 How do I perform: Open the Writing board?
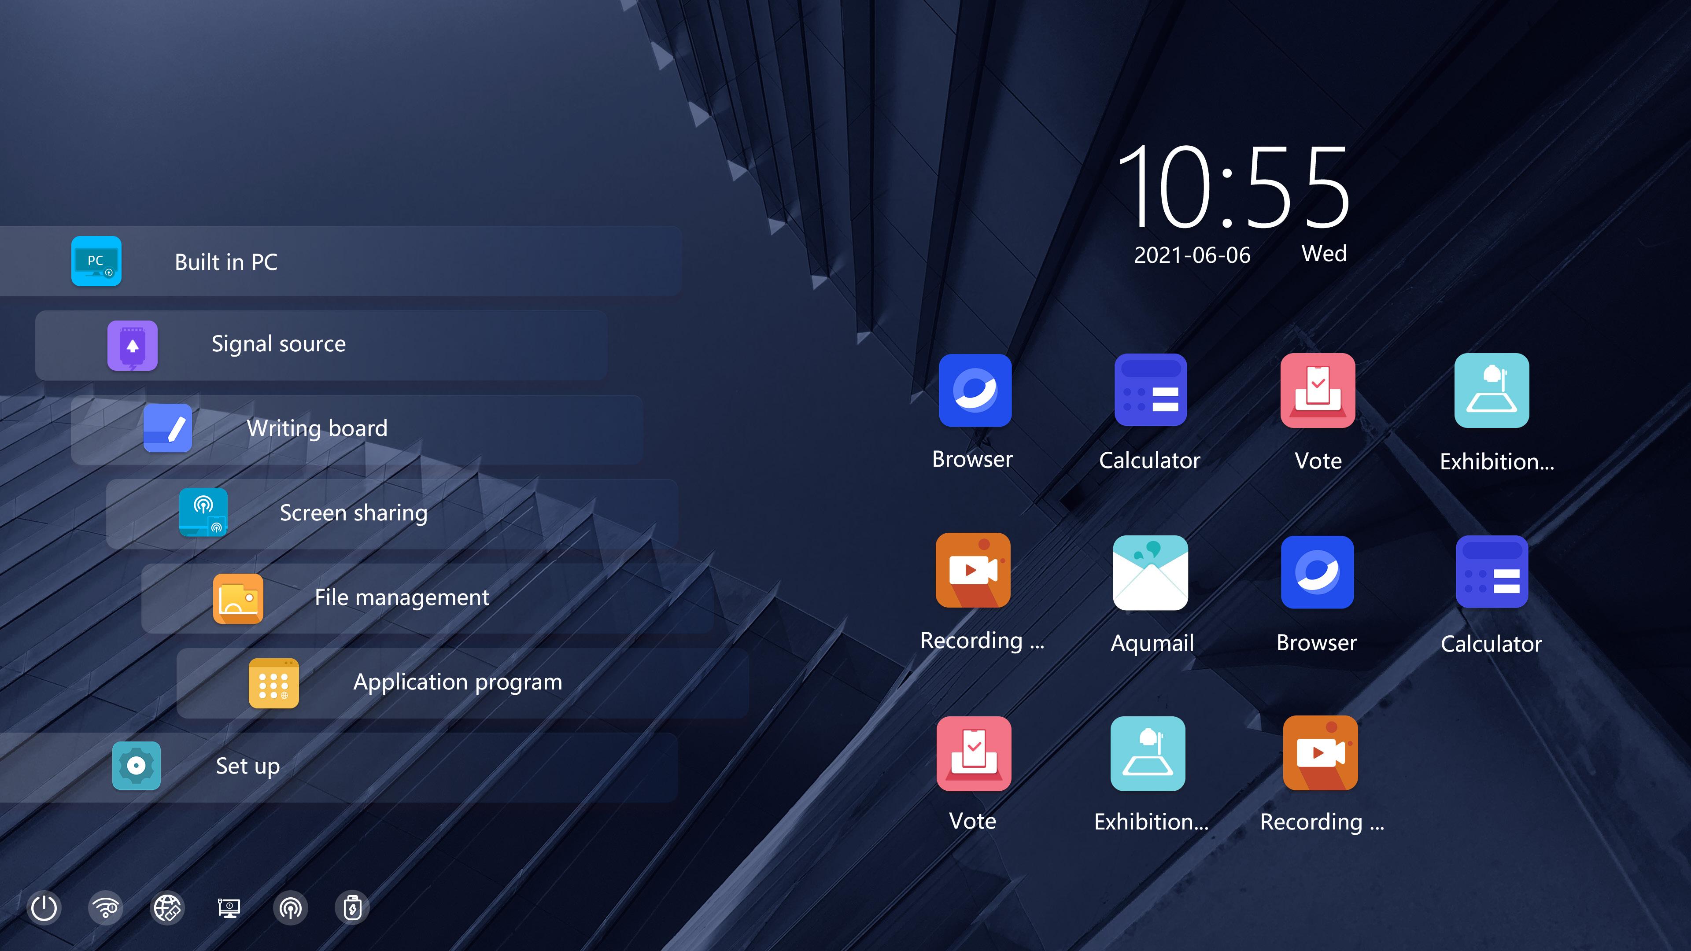tap(317, 428)
